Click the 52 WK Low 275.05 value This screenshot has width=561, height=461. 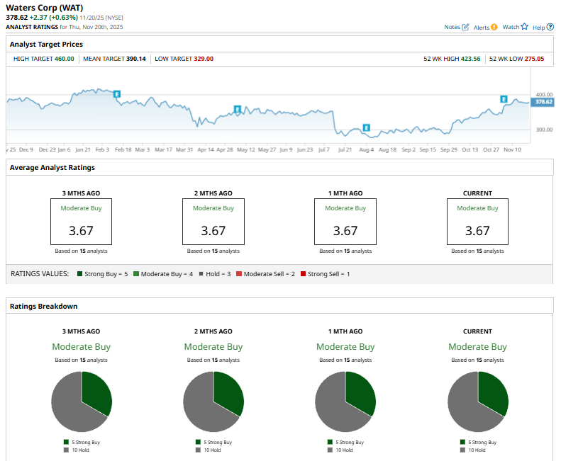534,59
